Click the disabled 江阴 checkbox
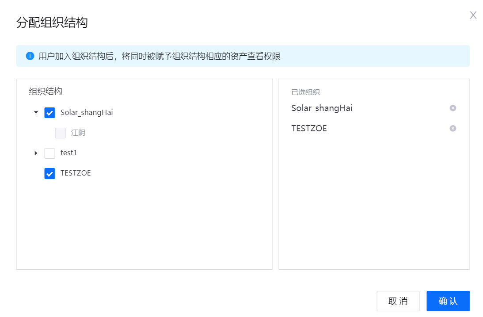Image resolution: width=483 pixels, height=317 pixels. tap(60, 133)
